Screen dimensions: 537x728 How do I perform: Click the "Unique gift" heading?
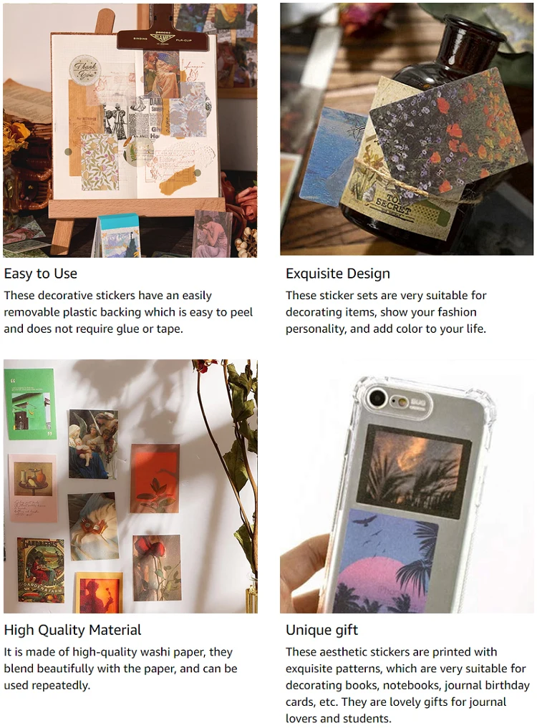(x=322, y=630)
